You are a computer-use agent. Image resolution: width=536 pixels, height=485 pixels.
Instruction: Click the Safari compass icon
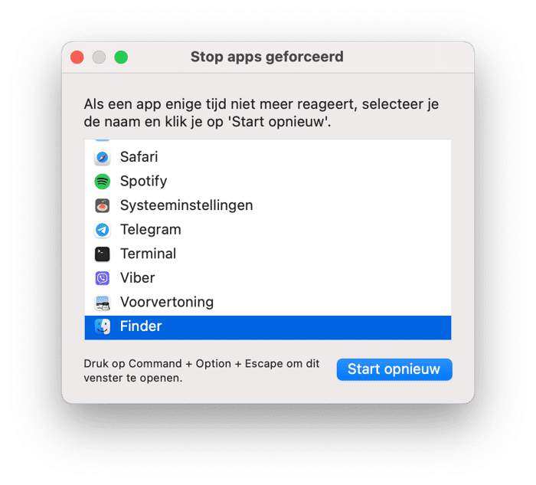point(102,157)
